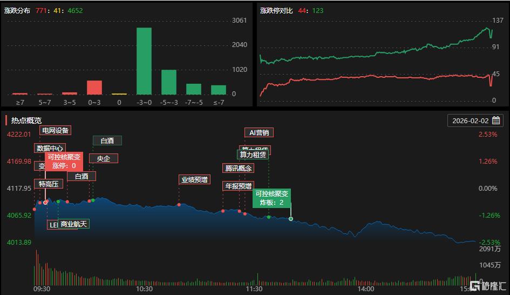Viewport: 510px width, 295px height.
Task: Click the 电网设备 hotspot label
Action: 55,130
